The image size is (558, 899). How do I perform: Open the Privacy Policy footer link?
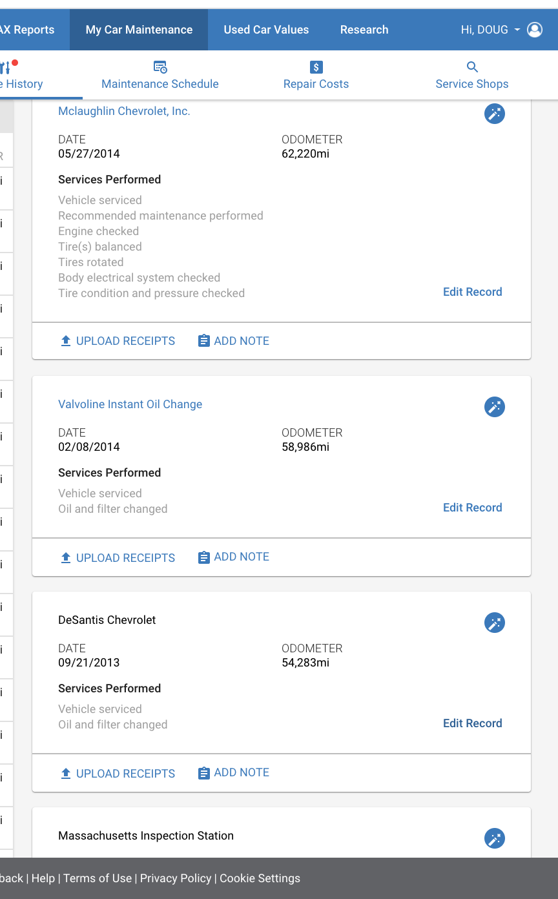(176, 878)
